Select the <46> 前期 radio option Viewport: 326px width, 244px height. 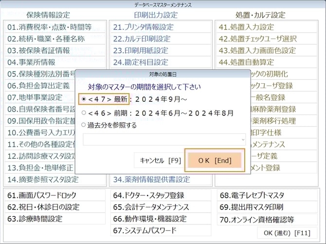pyautogui.click(x=84, y=113)
